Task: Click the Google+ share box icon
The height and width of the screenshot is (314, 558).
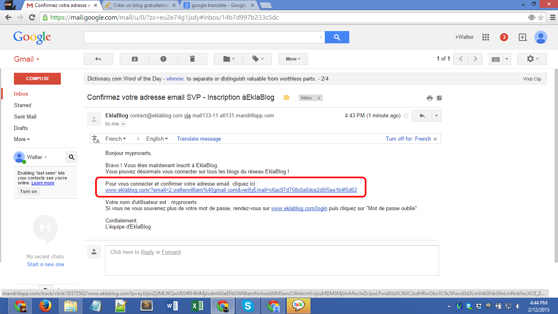Action: tap(522, 37)
